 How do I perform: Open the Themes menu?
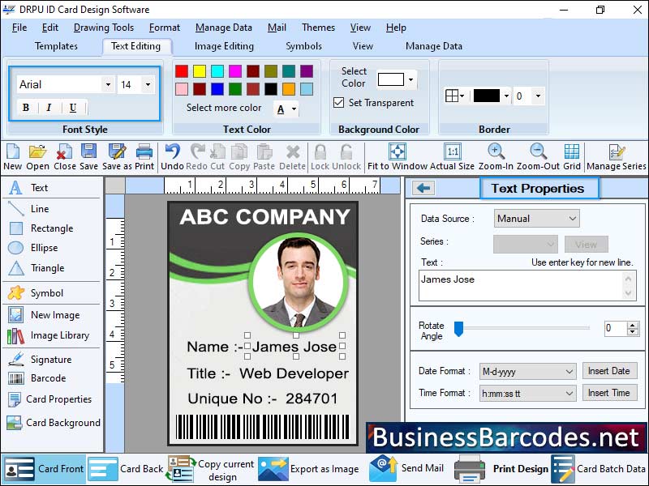point(317,27)
